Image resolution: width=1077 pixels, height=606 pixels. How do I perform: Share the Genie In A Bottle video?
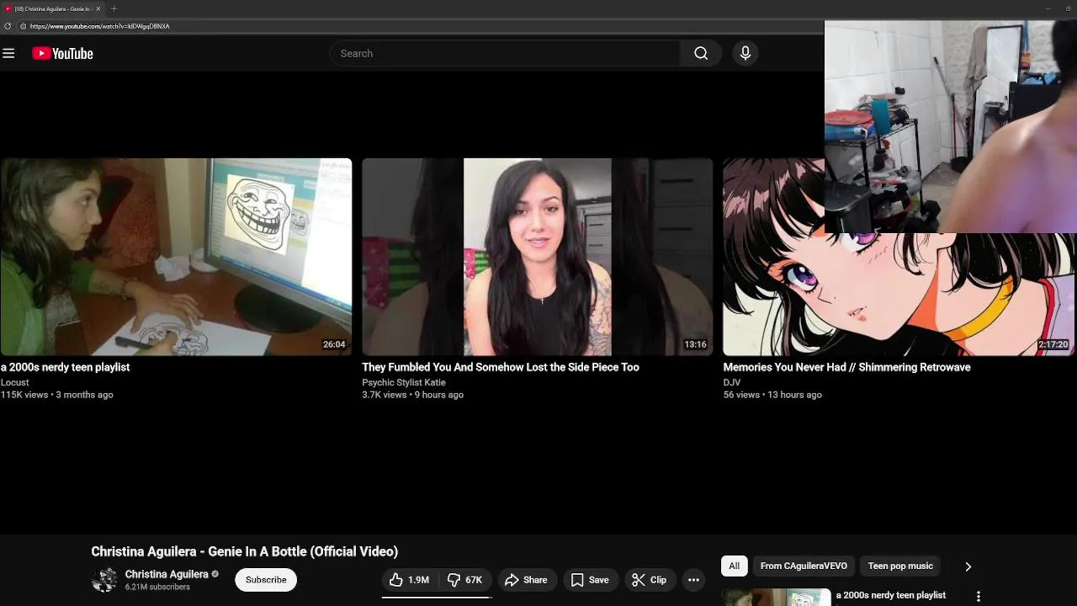point(526,580)
